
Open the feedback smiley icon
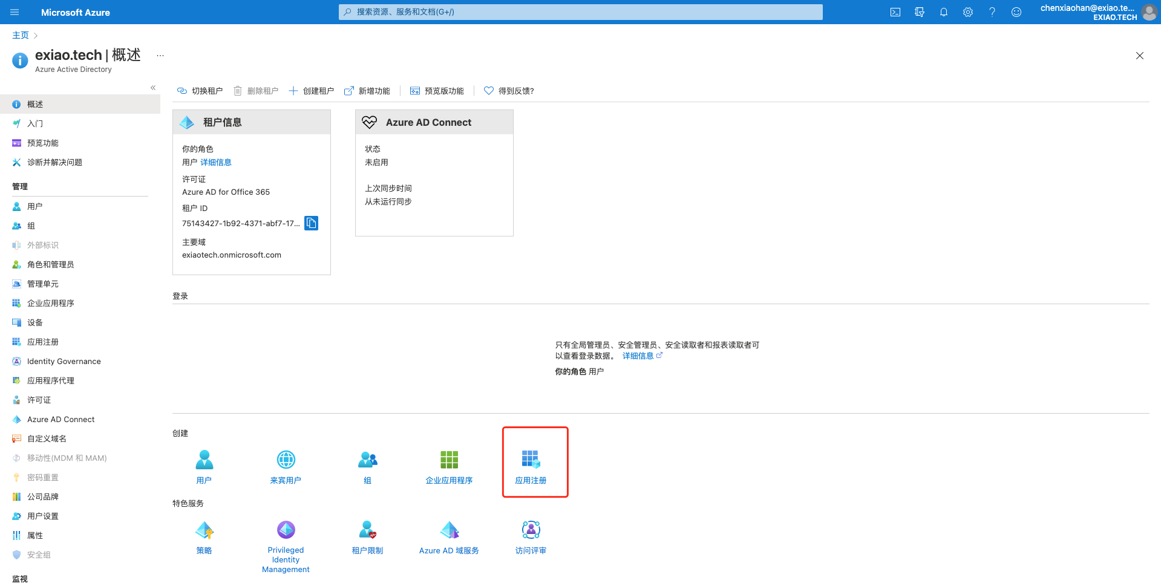click(1016, 12)
